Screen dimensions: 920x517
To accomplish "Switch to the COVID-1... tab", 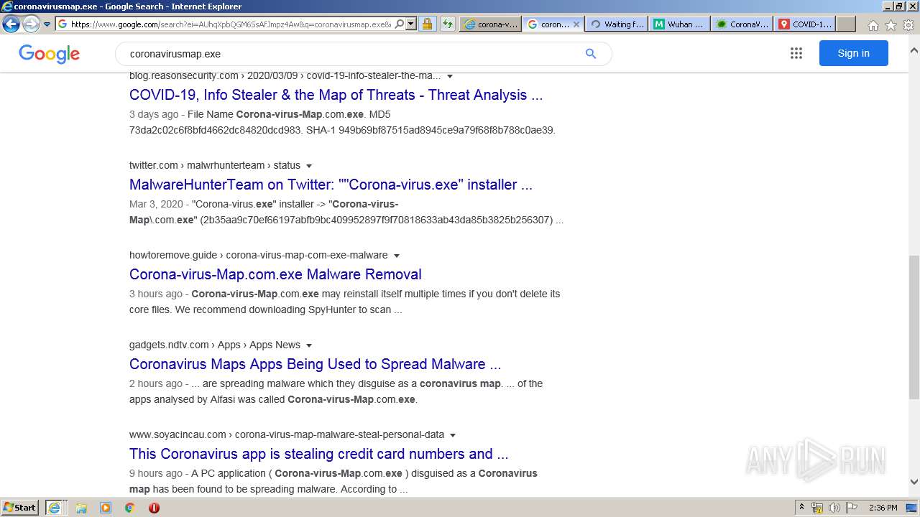I will [805, 24].
